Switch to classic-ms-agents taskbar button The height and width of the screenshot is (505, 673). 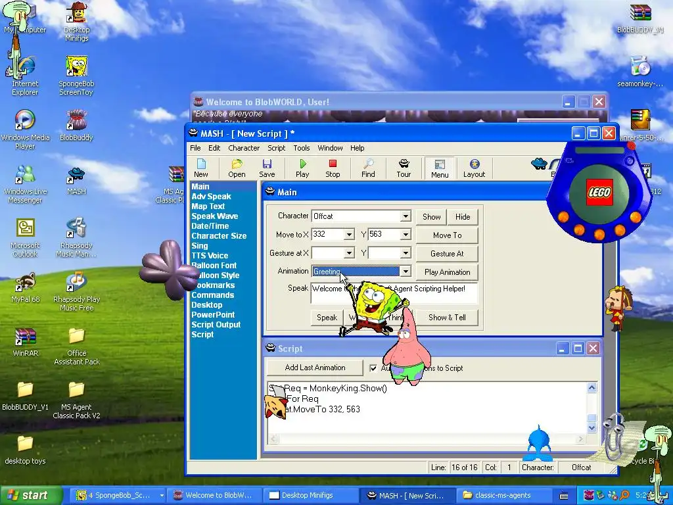point(503,495)
